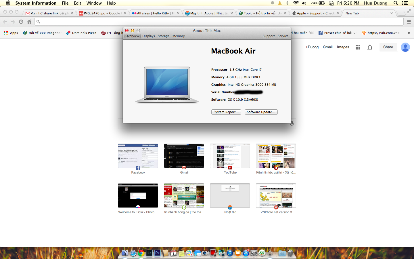Click the Chrome address bar
Screen dimensions: 414x259
pyautogui.click(x=218, y=22)
